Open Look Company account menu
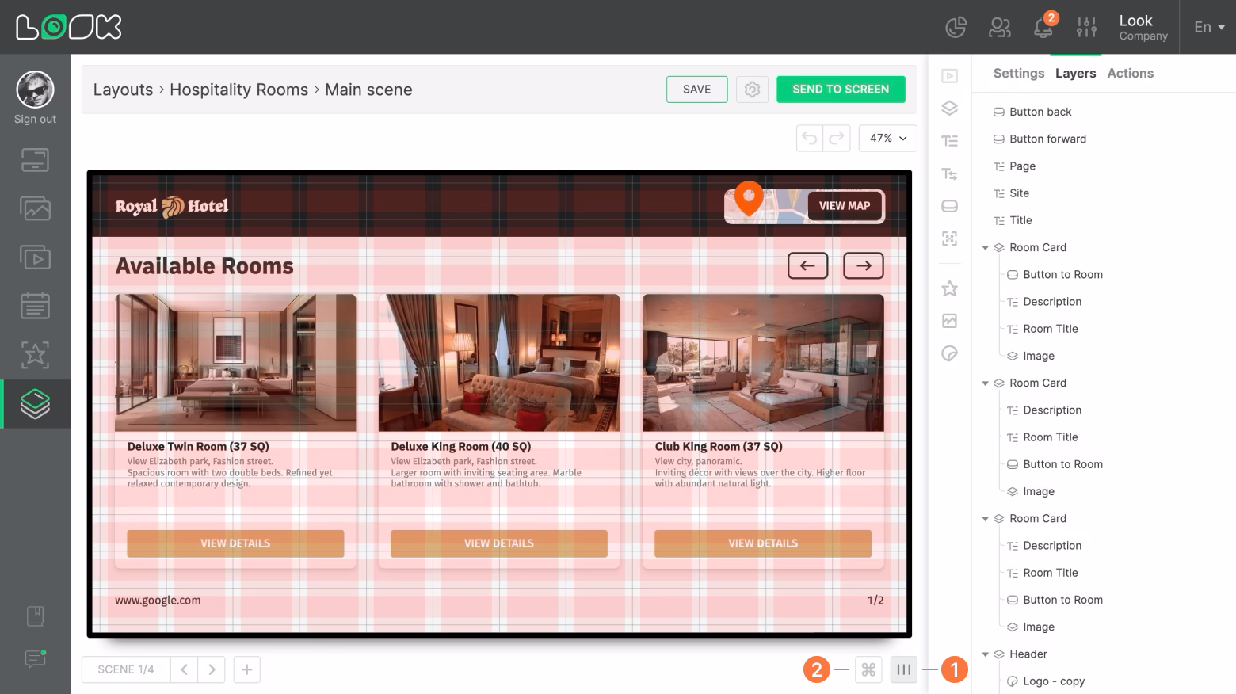This screenshot has height=694, width=1236. (1143, 27)
